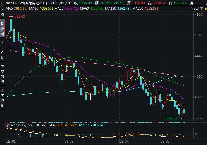This screenshot has width=207, height=145.
Task: Click the last candlestick on the chart
Action: coord(184,111)
